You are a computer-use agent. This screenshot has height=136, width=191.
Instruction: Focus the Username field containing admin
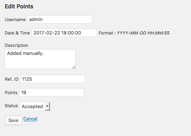tap(60, 19)
